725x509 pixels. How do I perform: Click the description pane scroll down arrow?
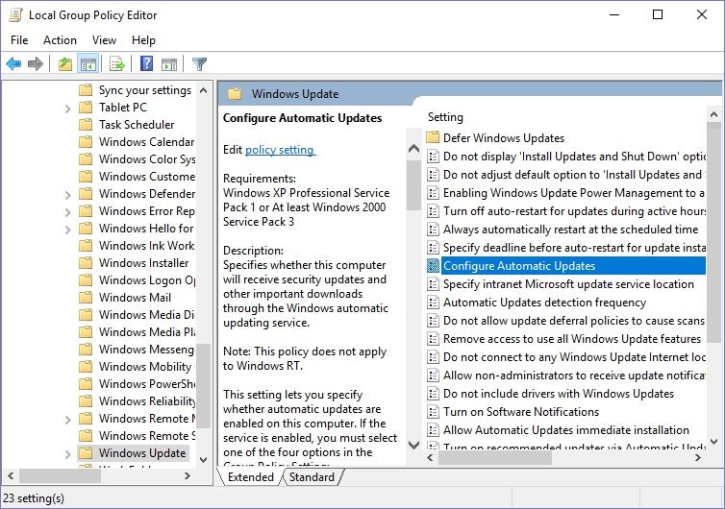point(413,445)
